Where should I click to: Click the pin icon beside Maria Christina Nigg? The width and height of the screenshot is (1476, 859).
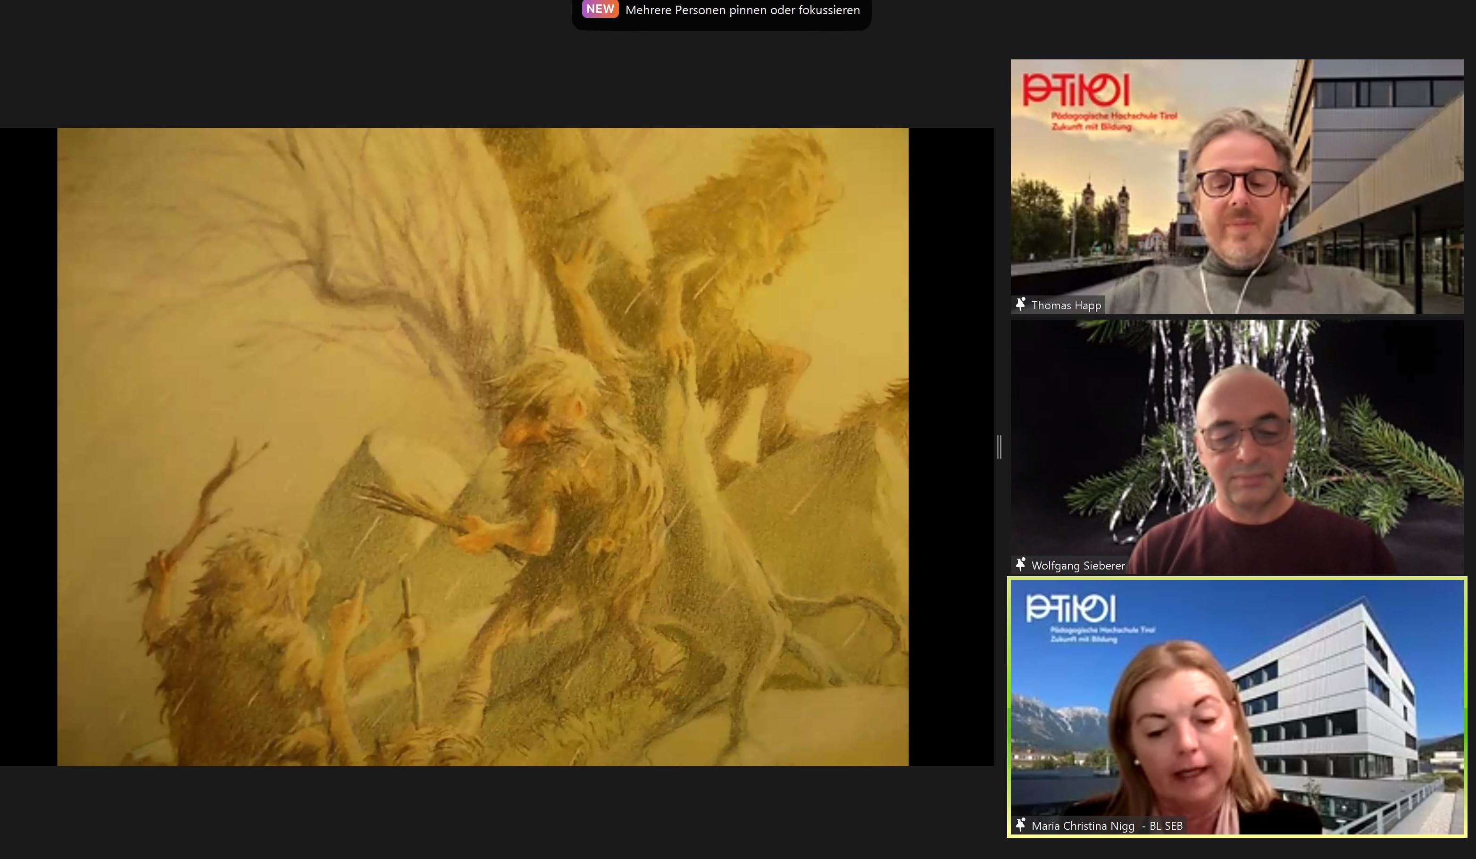click(x=1020, y=825)
